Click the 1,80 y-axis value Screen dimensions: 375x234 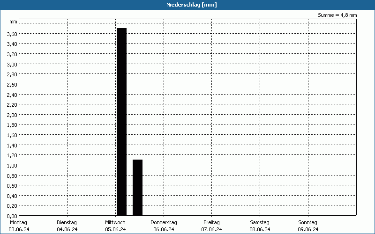(x=12, y=125)
